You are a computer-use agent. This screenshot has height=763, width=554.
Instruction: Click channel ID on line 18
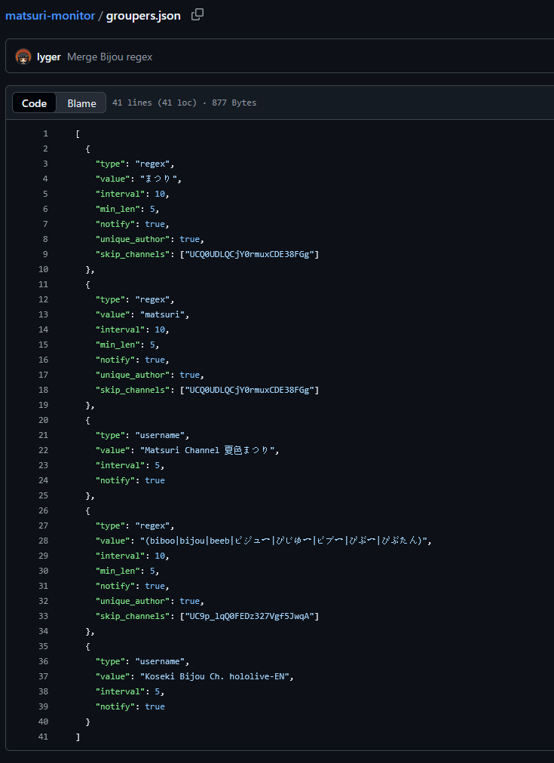click(x=249, y=390)
